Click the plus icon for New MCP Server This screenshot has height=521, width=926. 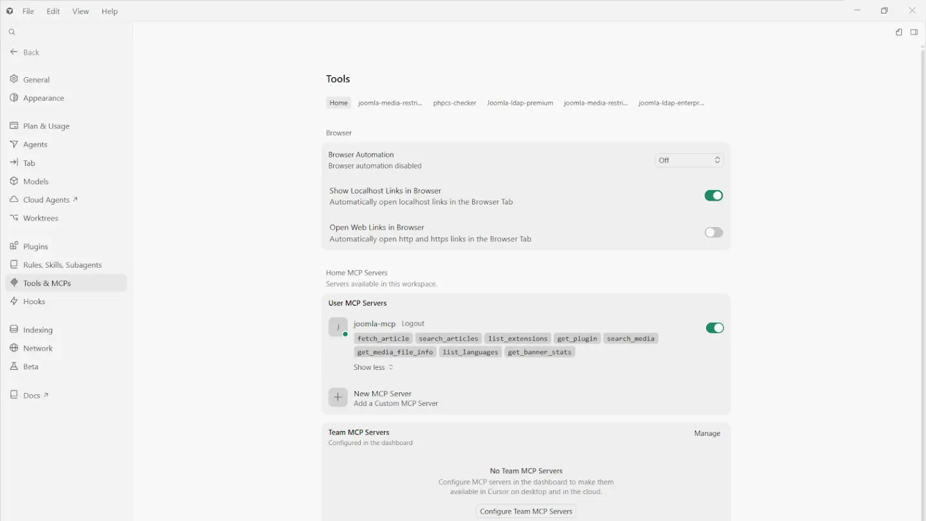pyautogui.click(x=338, y=398)
